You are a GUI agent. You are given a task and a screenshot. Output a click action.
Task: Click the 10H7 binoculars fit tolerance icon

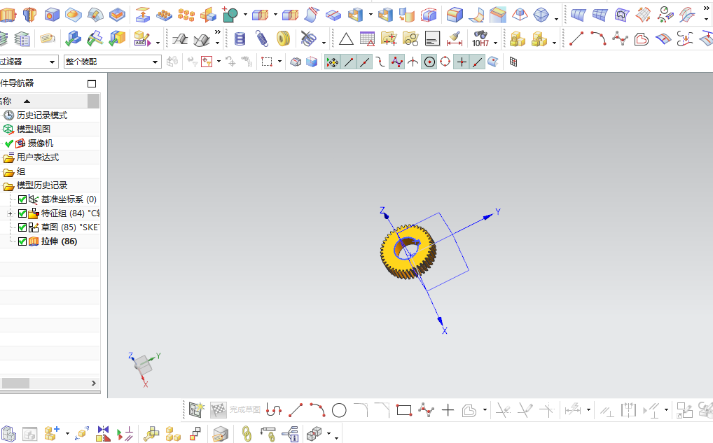pos(480,39)
